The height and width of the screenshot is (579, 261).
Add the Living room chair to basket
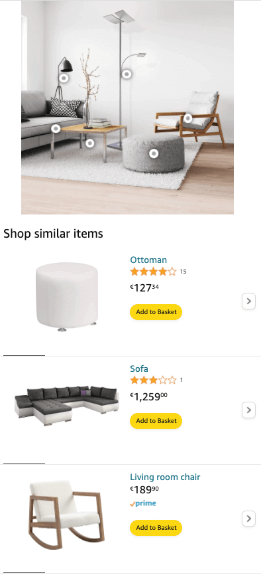pyautogui.click(x=156, y=528)
